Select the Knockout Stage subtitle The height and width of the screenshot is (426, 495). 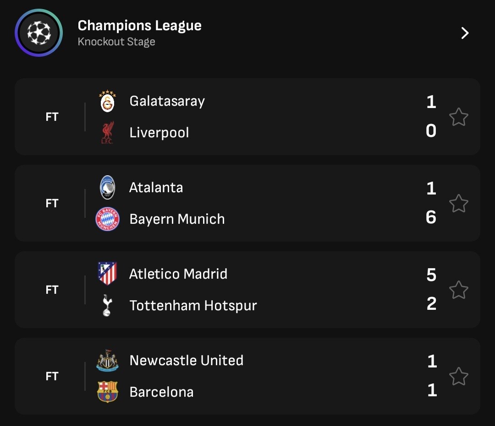pos(116,42)
